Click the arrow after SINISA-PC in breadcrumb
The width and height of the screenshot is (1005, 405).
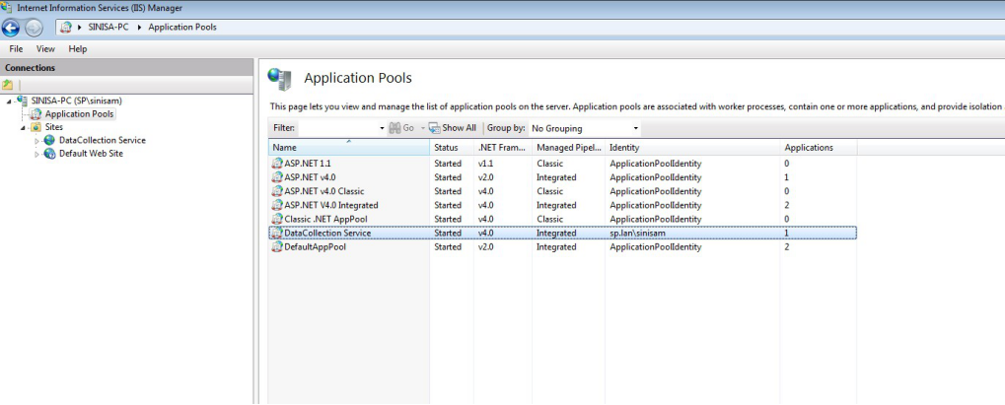pyautogui.click(x=140, y=28)
